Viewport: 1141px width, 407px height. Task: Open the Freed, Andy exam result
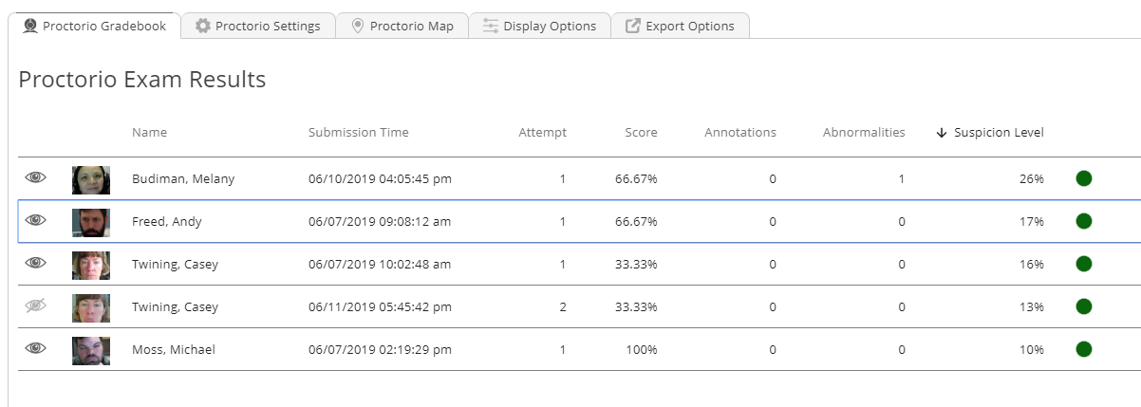pyautogui.click(x=167, y=221)
